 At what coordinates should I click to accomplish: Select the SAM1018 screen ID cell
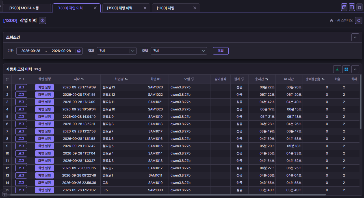[155, 124]
